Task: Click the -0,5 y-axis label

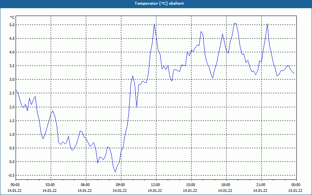Action: tap(11, 175)
